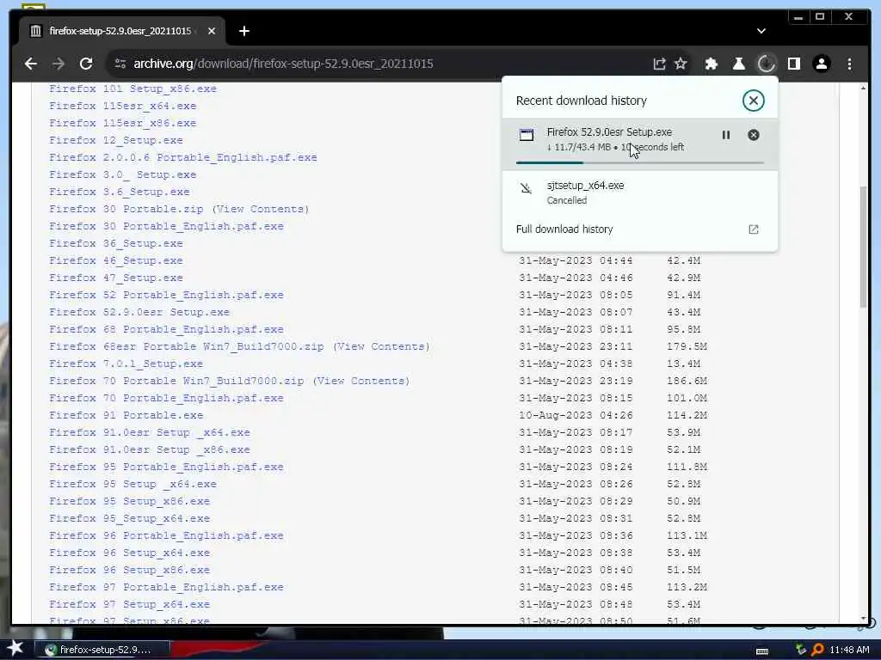
Task: View Contents of Firefox 68esr Portable Win7 zip
Action: click(x=381, y=346)
